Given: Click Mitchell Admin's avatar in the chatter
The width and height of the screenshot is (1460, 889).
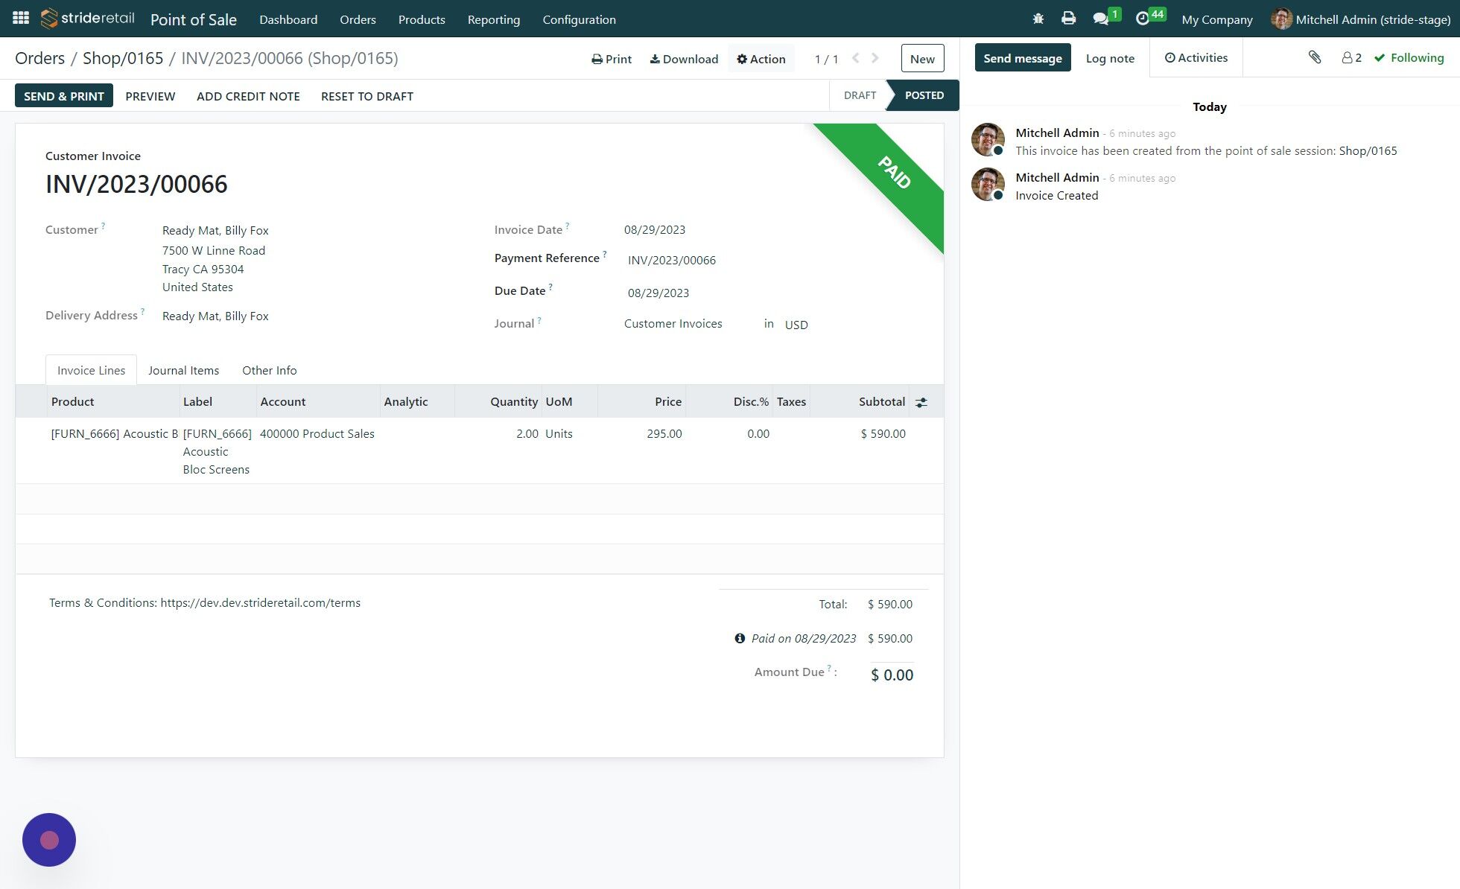Looking at the screenshot, I should tap(987, 139).
